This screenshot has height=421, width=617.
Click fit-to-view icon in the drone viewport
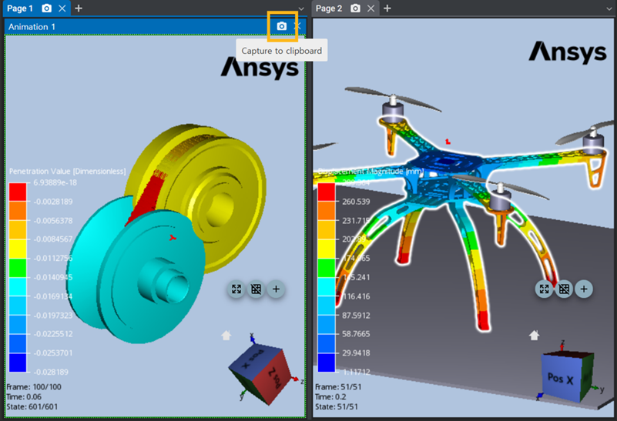pyautogui.click(x=544, y=289)
